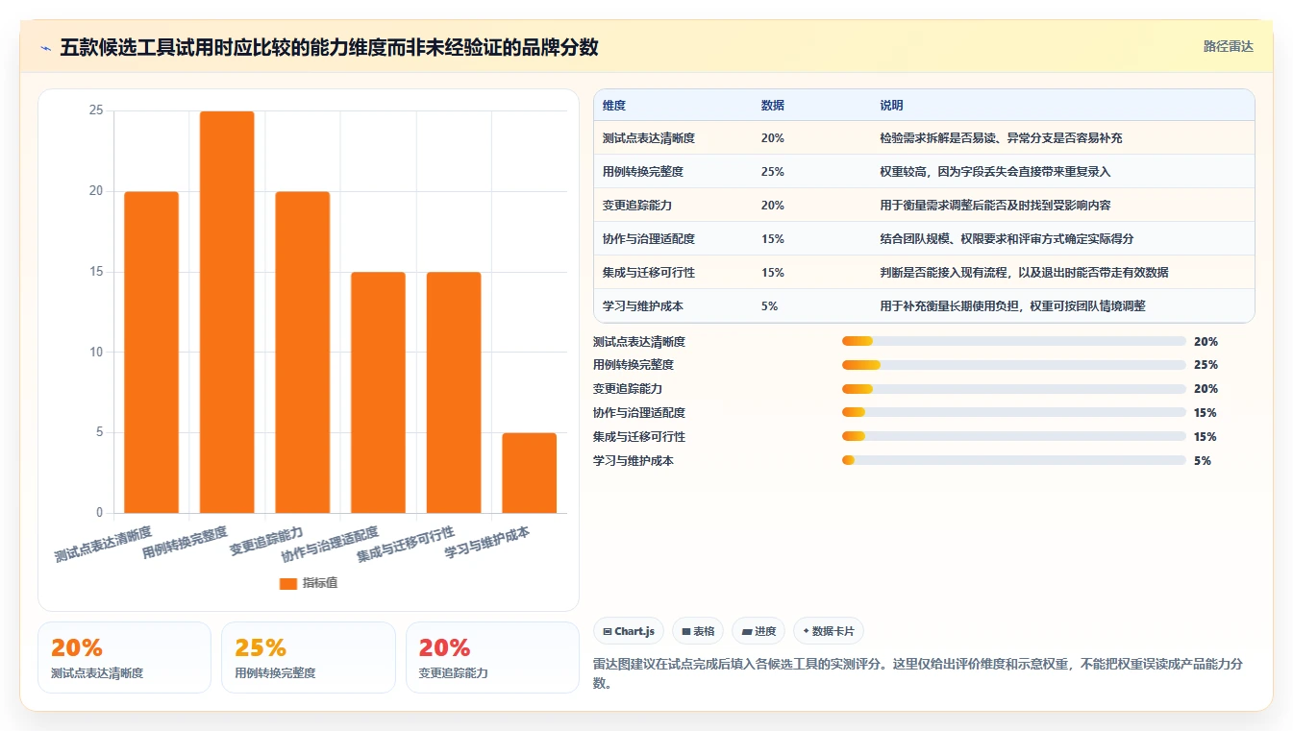1293x731 pixels.
Task: Click the 学习与维护成本 bar in chart
Action: [530, 473]
